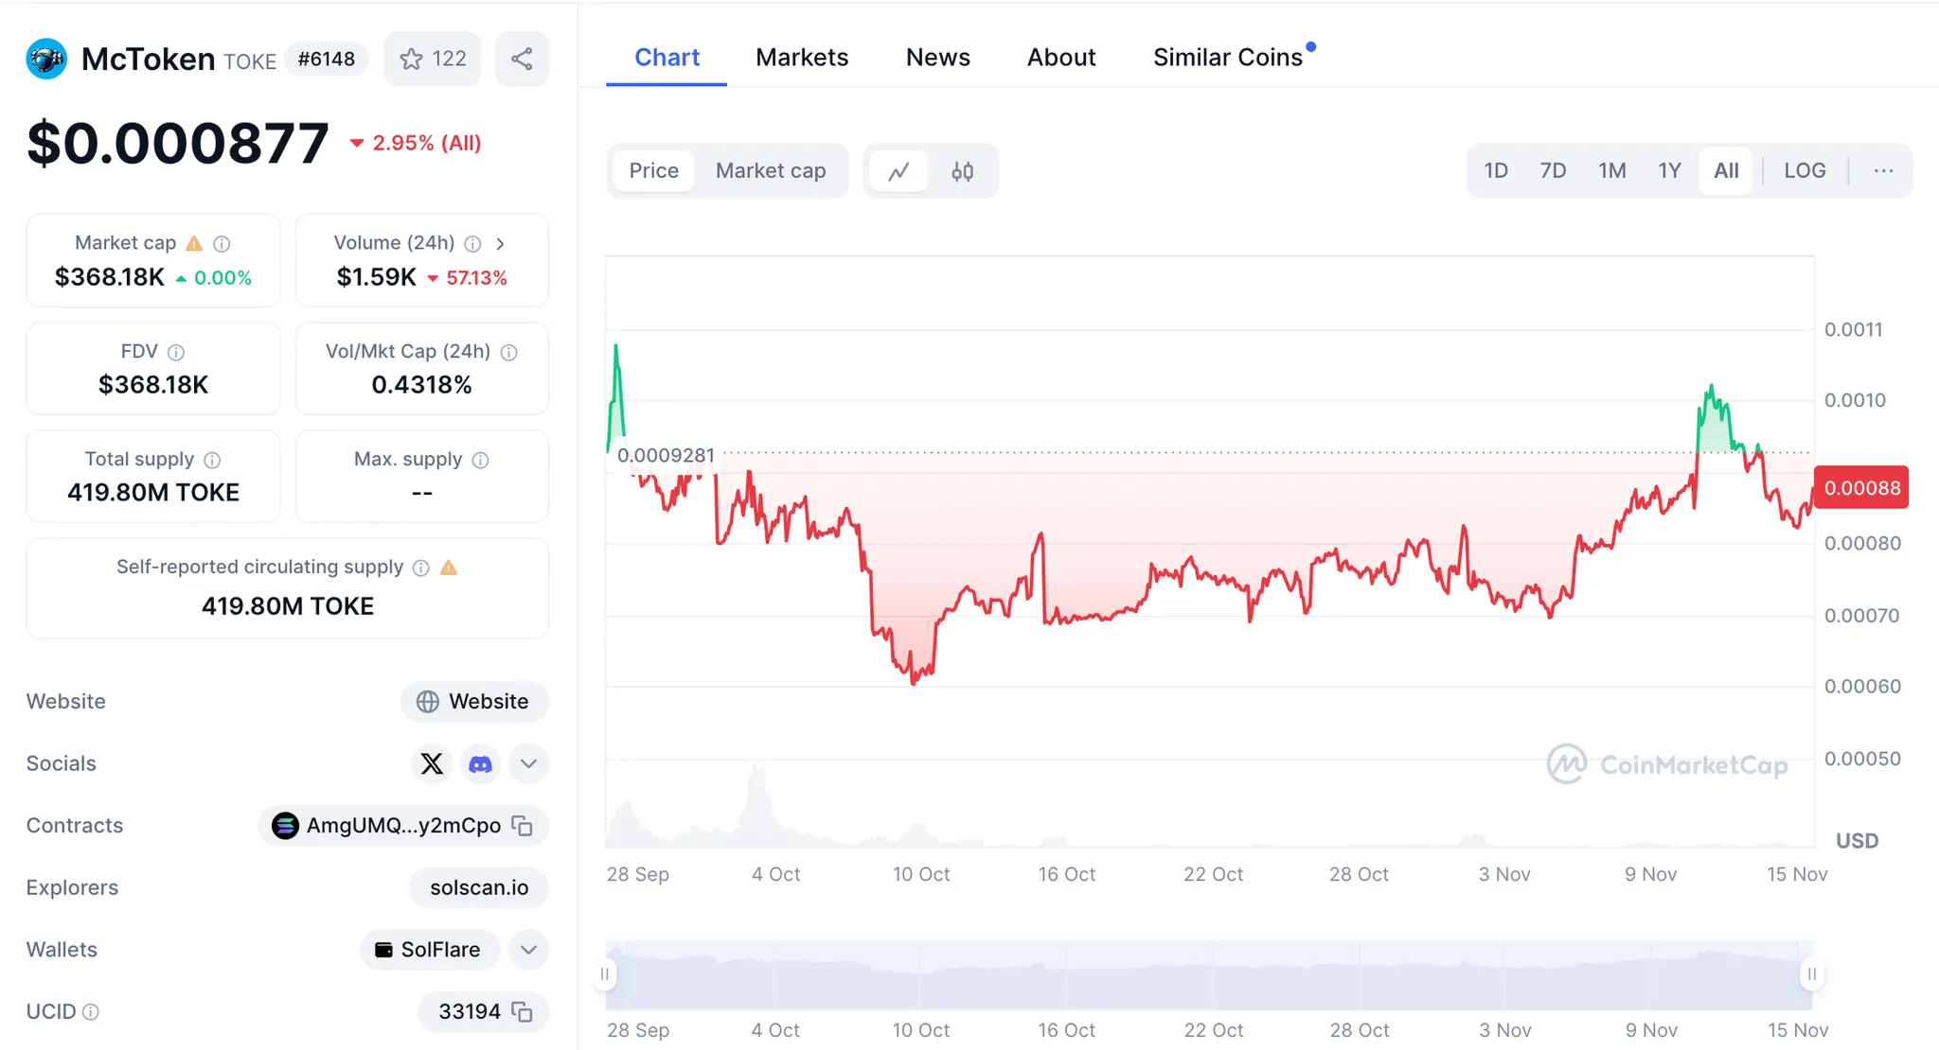Open the chart more options ellipsis
Image resolution: width=1939 pixels, height=1050 pixels.
[1883, 171]
